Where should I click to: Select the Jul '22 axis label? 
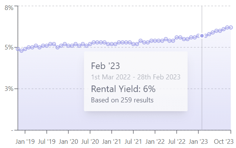point(177,141)
